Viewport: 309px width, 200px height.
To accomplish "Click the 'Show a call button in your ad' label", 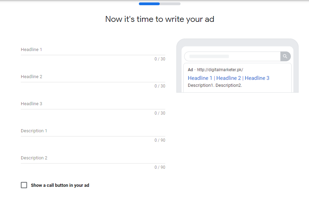I will 60,185.
